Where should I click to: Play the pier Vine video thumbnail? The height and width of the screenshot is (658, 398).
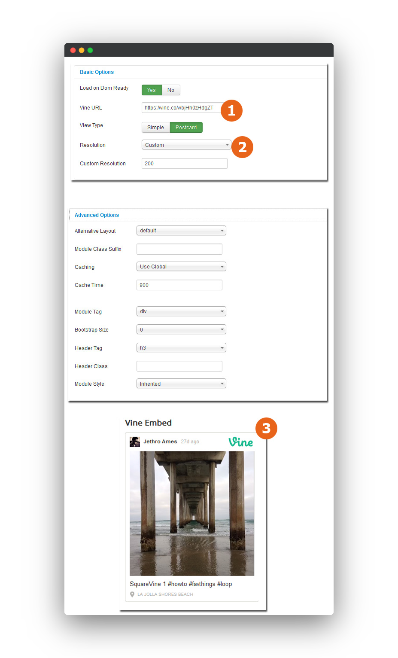[192, 513]
